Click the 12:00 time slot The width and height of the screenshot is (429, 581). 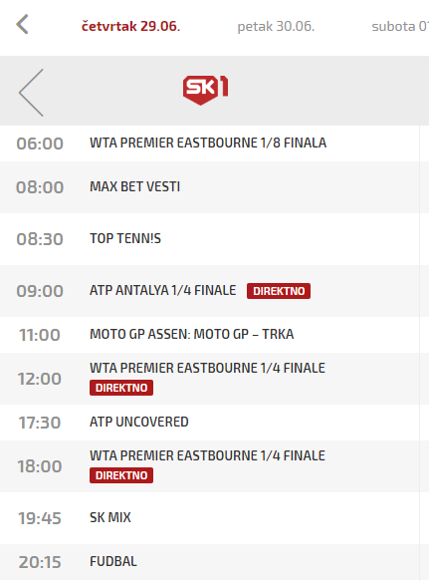coord(40,379)
